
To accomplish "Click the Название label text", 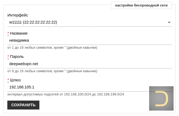I will coord(19,33).
